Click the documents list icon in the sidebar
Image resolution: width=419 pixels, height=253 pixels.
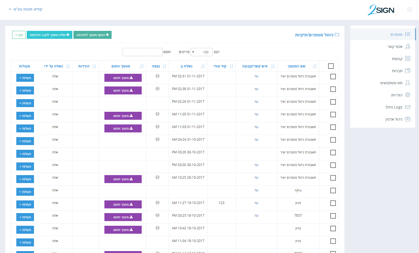[408, 34]
